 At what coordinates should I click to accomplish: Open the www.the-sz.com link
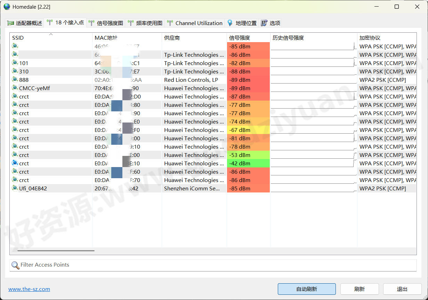pos(29,289)
